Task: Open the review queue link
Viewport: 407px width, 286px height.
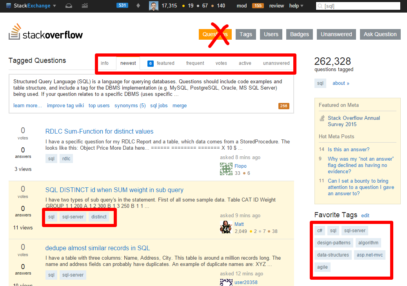Action: (276, 6)
